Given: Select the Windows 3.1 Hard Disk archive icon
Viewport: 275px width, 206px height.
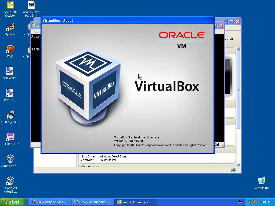Looking at the screenshot, I should click(31, 9).
